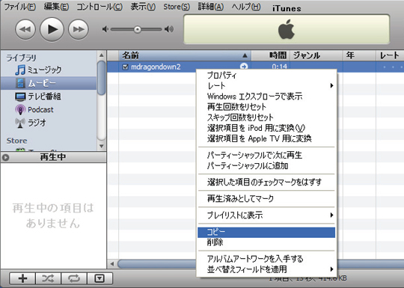Select パーティーシャッフルで次に再生
The height and width of the screenshot is (288, 404).
[x=266, y=155]
